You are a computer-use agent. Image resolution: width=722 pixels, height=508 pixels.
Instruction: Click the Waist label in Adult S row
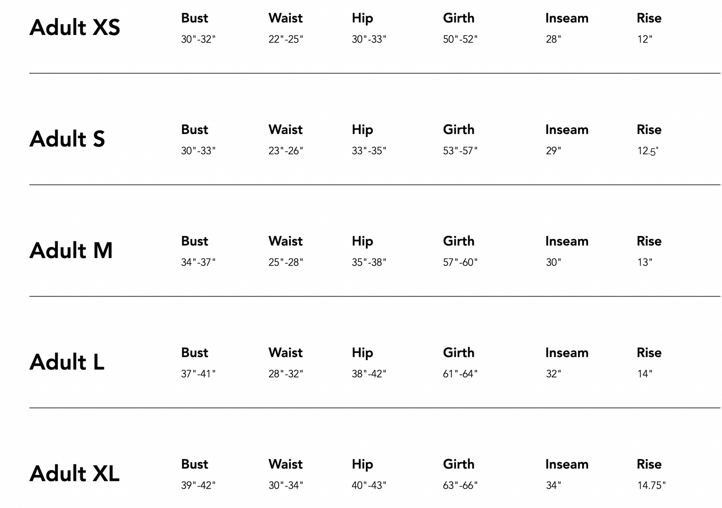click(x=285, y=130)
